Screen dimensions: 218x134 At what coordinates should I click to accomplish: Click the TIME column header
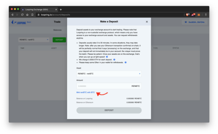pos(22,48)
